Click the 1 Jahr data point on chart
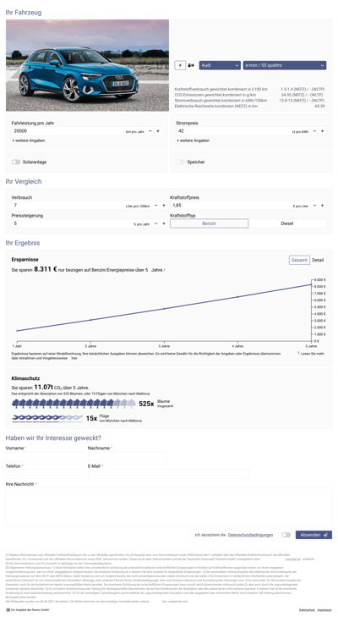 17,330
